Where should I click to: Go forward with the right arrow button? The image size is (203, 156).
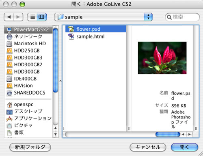point(18,17)
